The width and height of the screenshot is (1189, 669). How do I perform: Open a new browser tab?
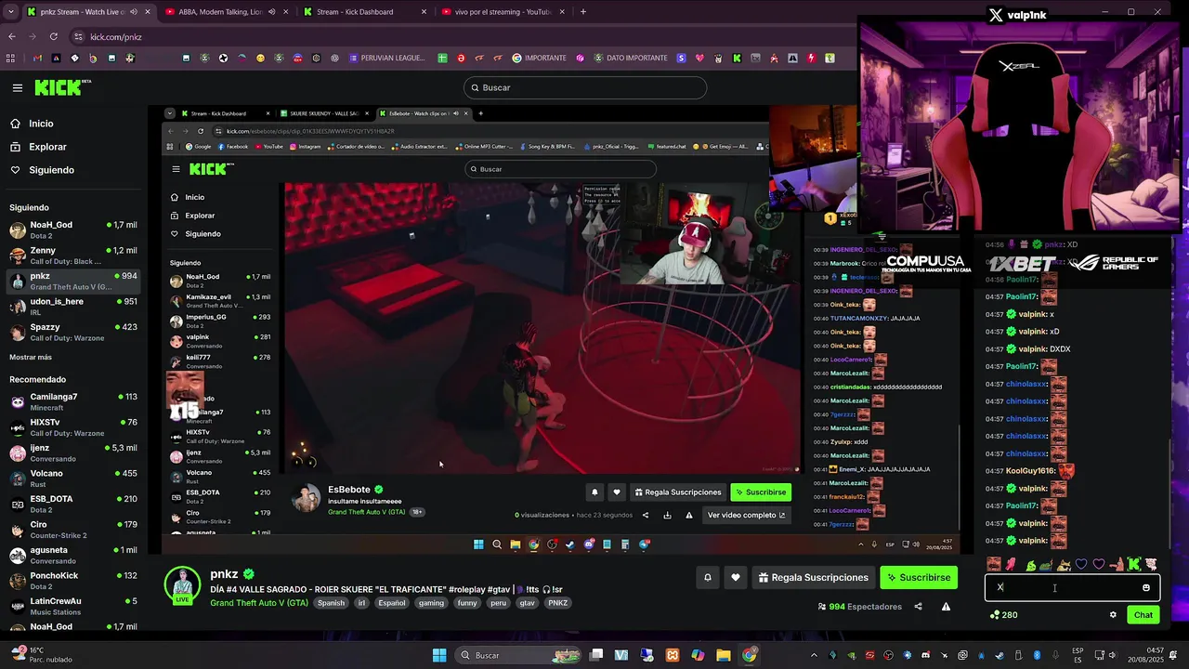(583, 12)
